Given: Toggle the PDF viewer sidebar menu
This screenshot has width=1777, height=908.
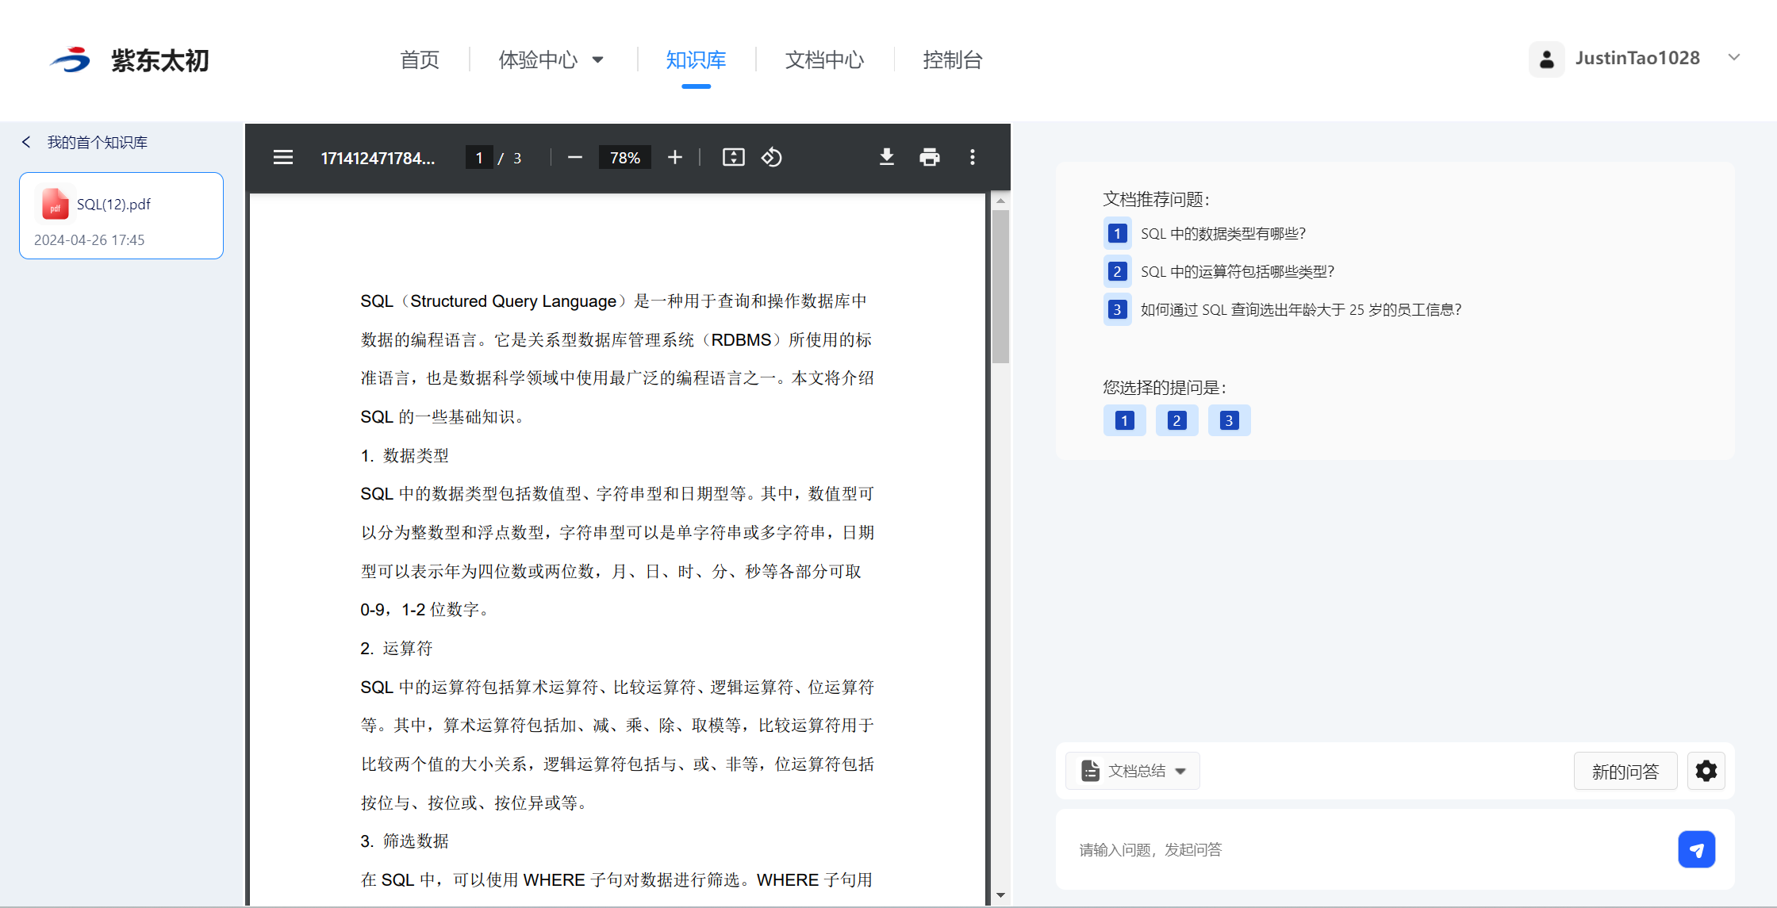Looking at the screenshot, I should coord(283,158).
